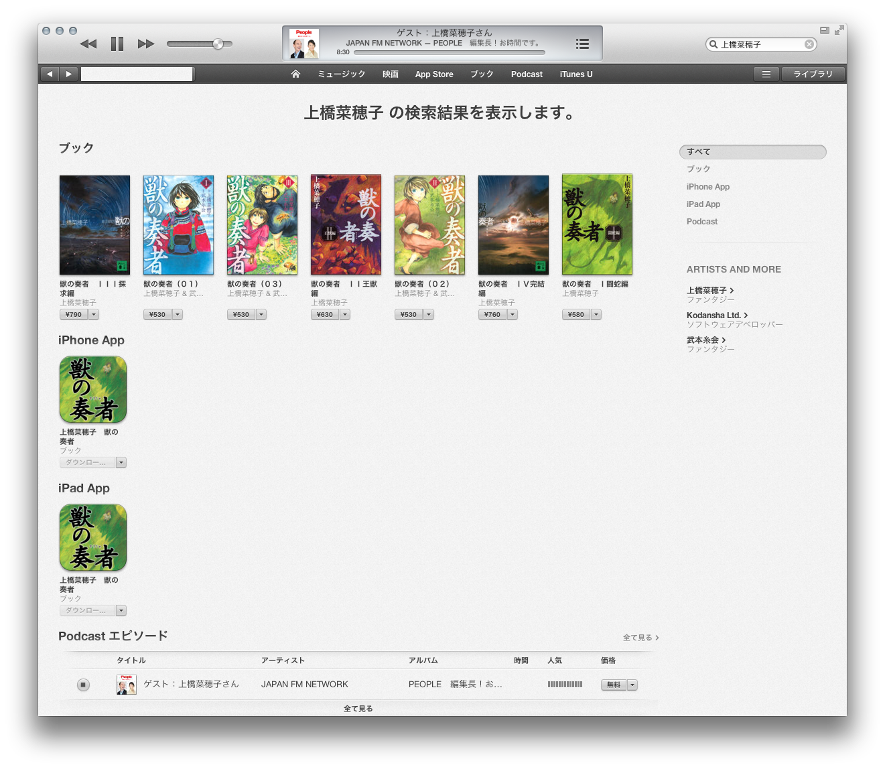Expand options for 獣の奏者 (02) price

[429, 314]
